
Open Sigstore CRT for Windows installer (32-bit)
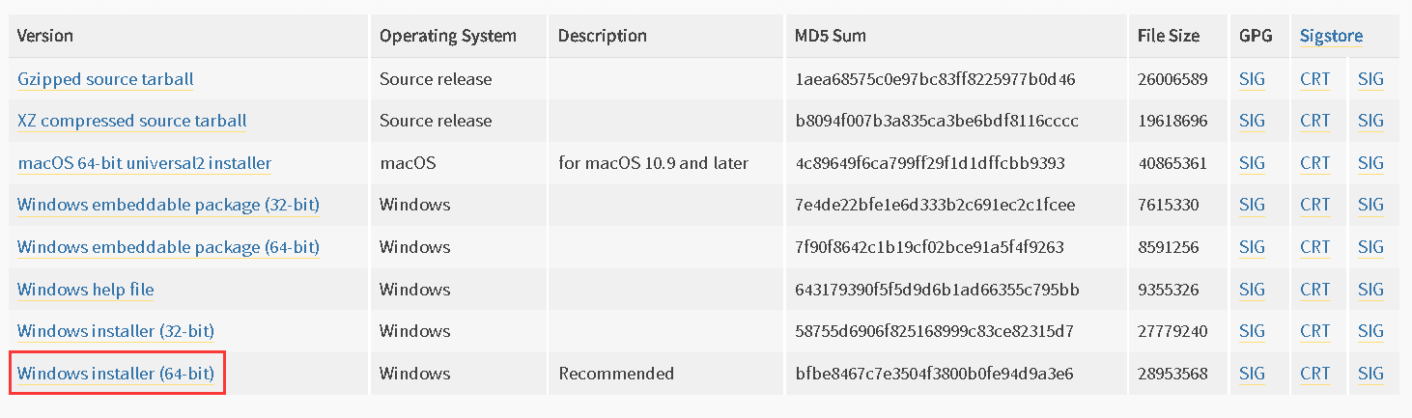(1314, 331)
